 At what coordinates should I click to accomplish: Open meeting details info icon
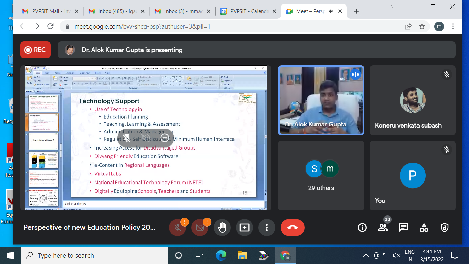tap(362, 228)
